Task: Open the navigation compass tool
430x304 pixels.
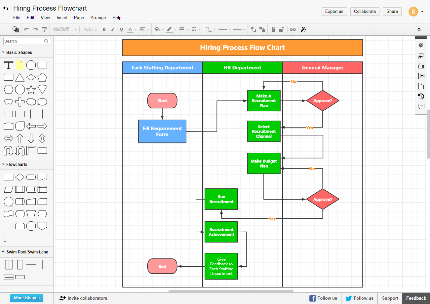Action: (421, 45)
